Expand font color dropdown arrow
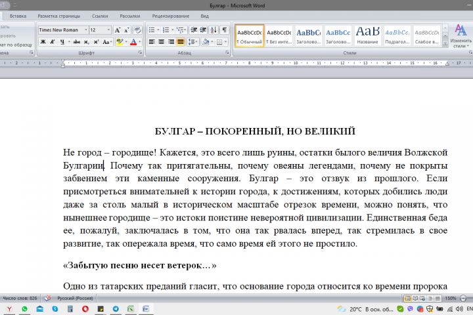Image resolution: width=473 pixels, height=315 pixels. point(140,42)
